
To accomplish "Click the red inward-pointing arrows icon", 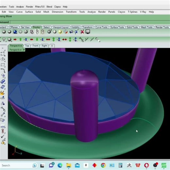I will 64,40.
